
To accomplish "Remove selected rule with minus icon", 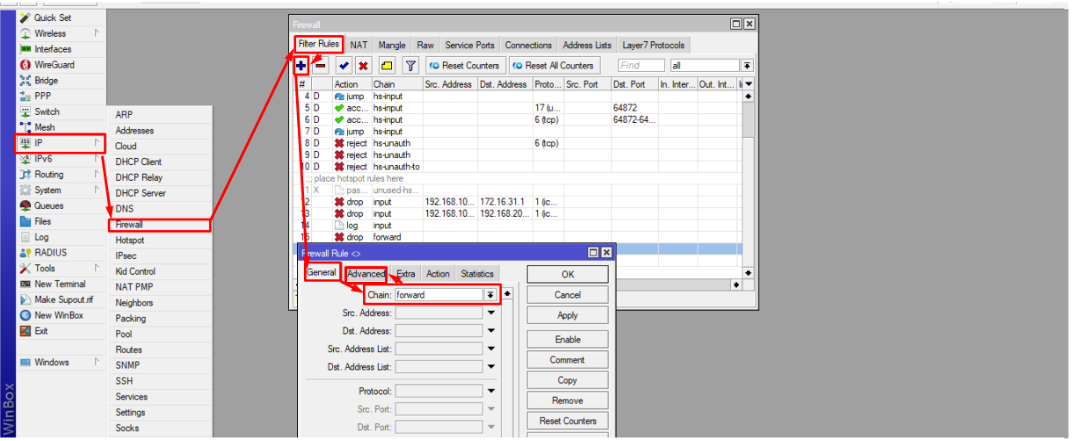I will point(321,65).
